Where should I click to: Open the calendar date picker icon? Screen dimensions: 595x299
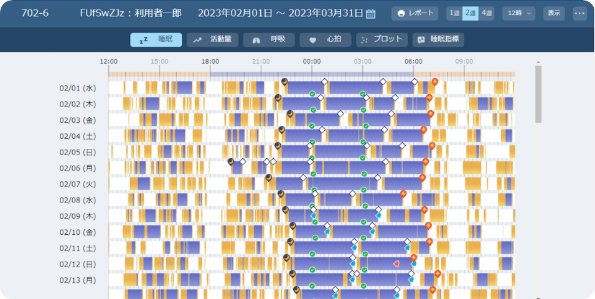click(371, 14)
